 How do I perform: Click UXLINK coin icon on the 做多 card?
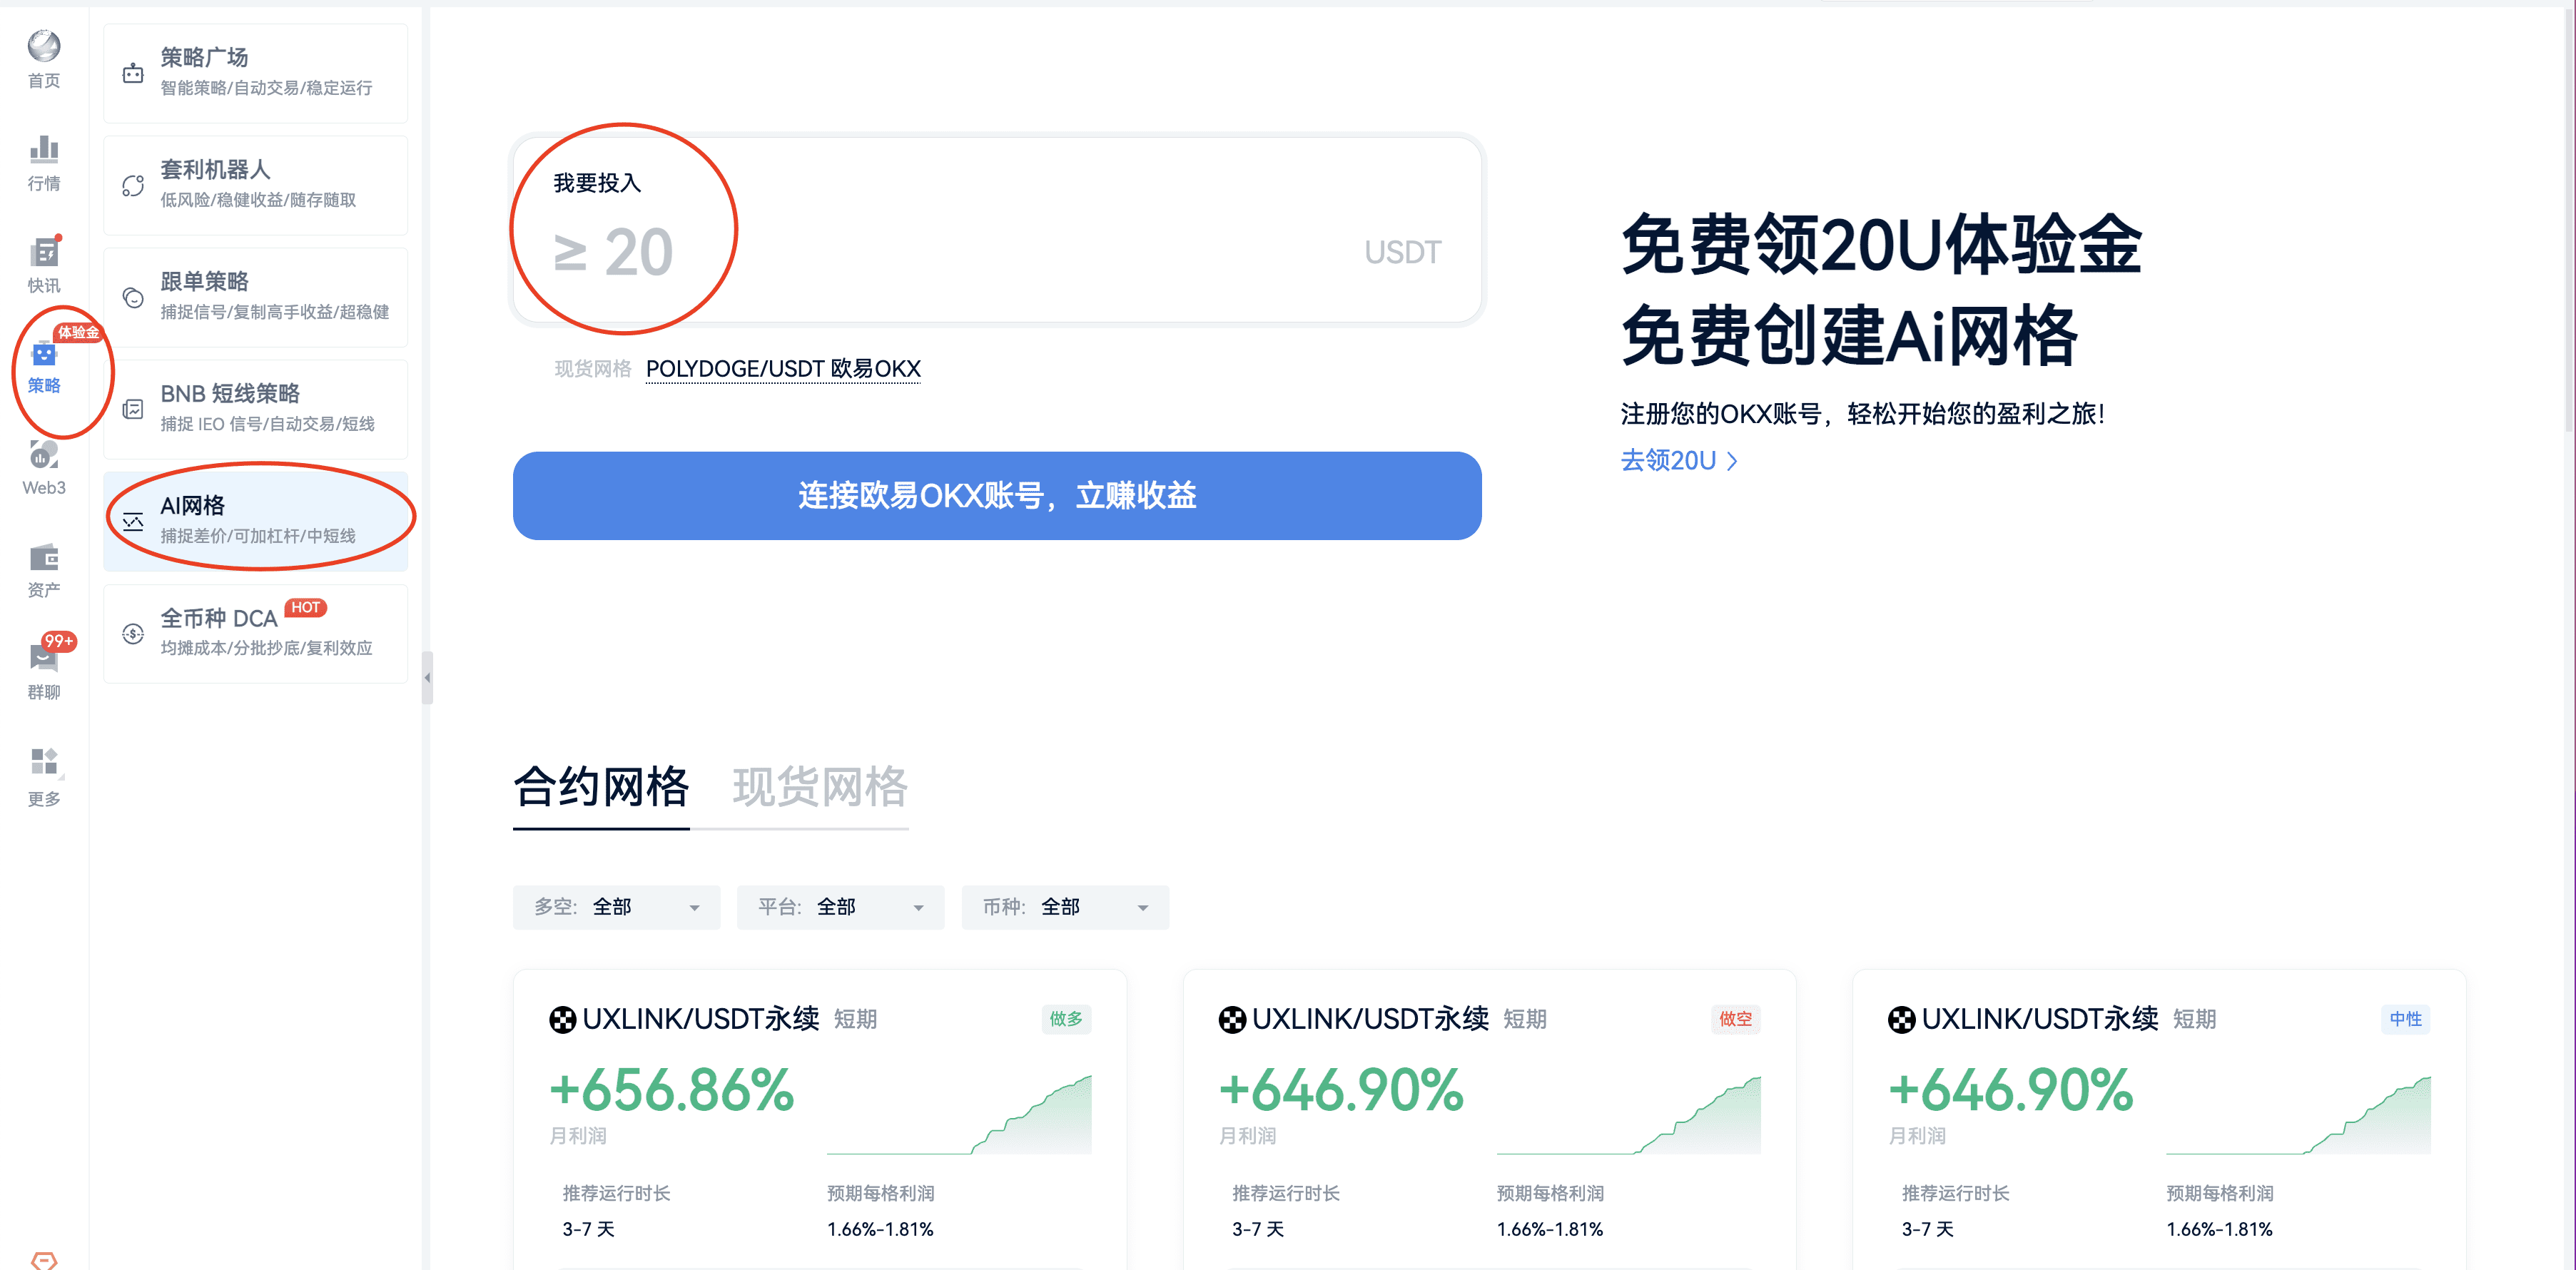tap(563, 1019)
